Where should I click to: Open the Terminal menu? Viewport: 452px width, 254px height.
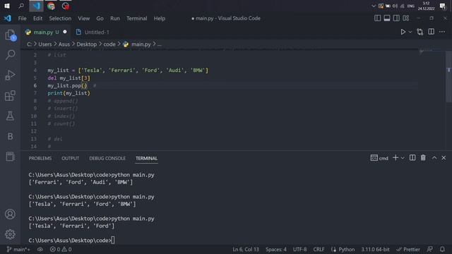coord(136,18)
